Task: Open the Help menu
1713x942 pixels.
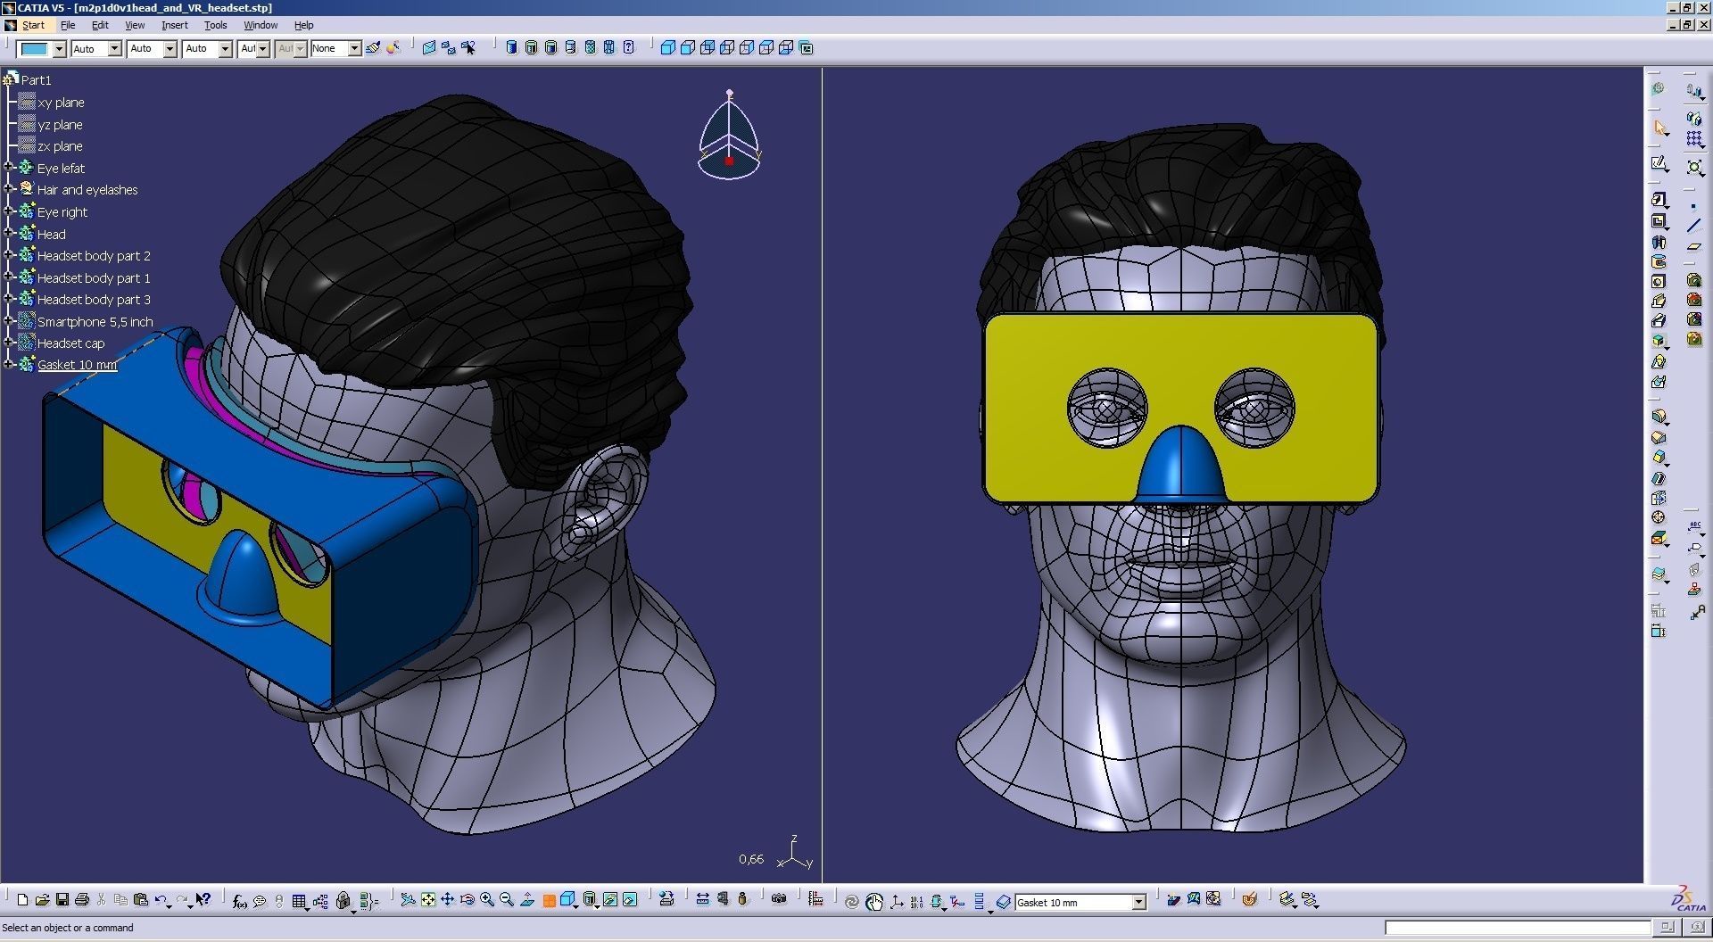Action: tap(304, 25)
